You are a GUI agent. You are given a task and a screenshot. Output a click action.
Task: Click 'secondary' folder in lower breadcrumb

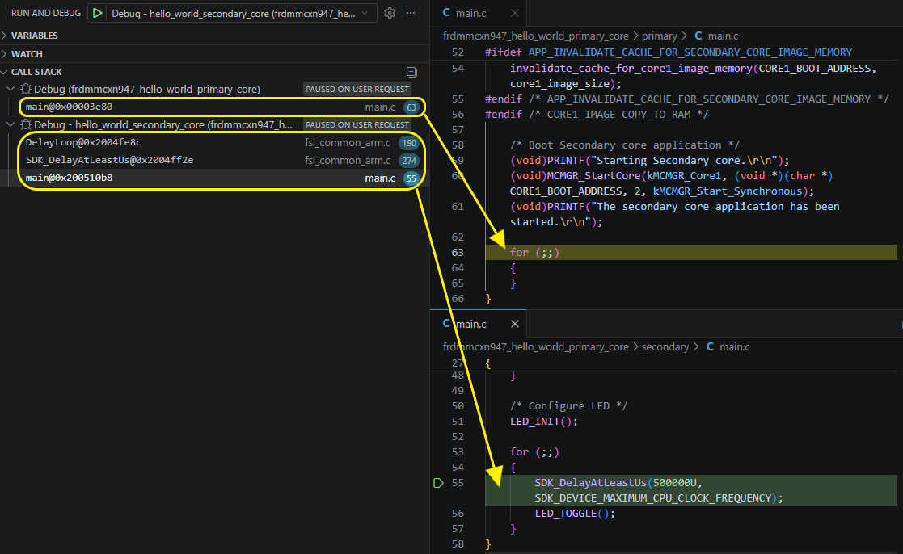pos(665,347)
